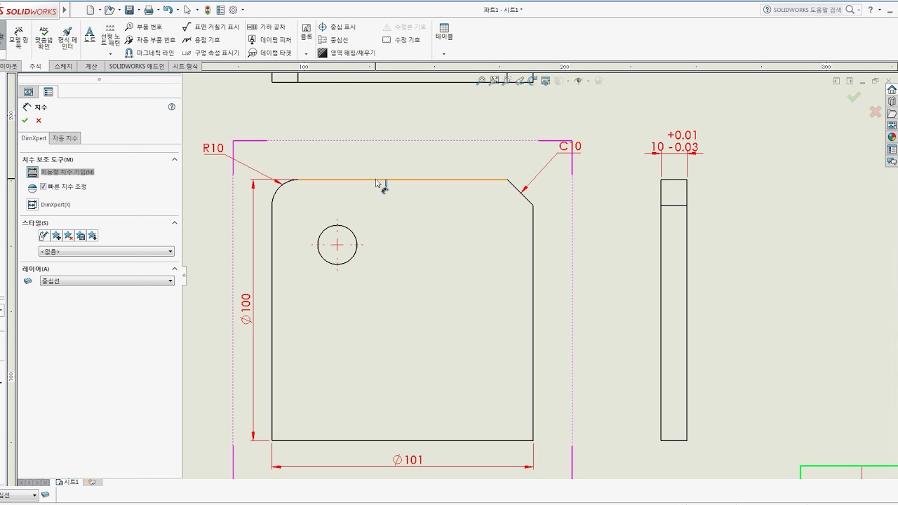Switch to SOLIDWORKS 애드인 tab
Screen dimensions: 898x505
pyautogui.click(x=137, y=67)
